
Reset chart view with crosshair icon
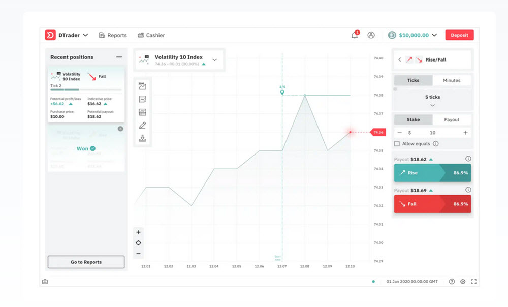pos(138,243)
